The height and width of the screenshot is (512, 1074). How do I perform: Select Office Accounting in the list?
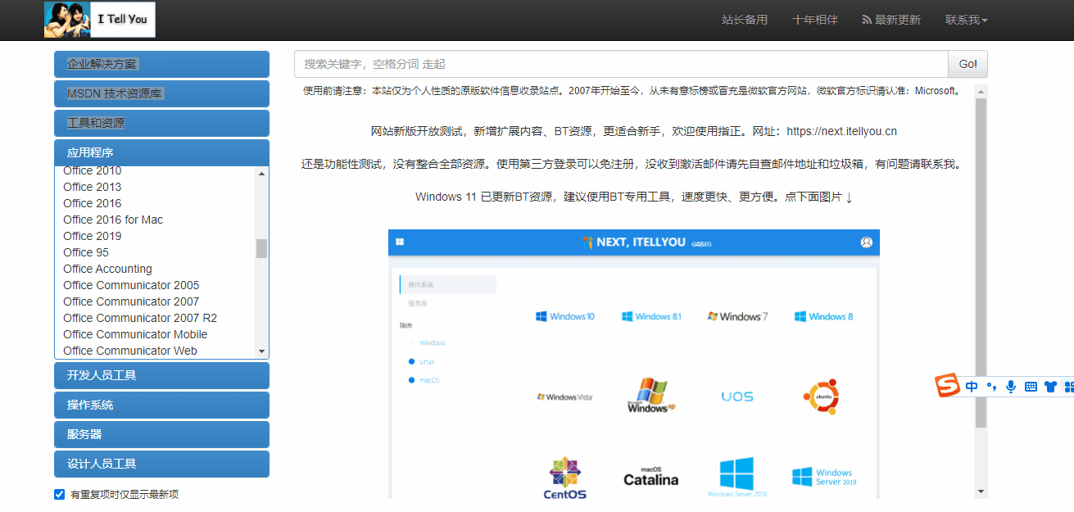[x=107, y=269]
